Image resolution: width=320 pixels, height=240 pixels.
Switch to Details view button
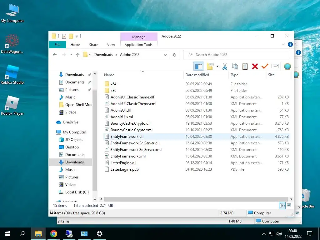click(x=282, y=206)
